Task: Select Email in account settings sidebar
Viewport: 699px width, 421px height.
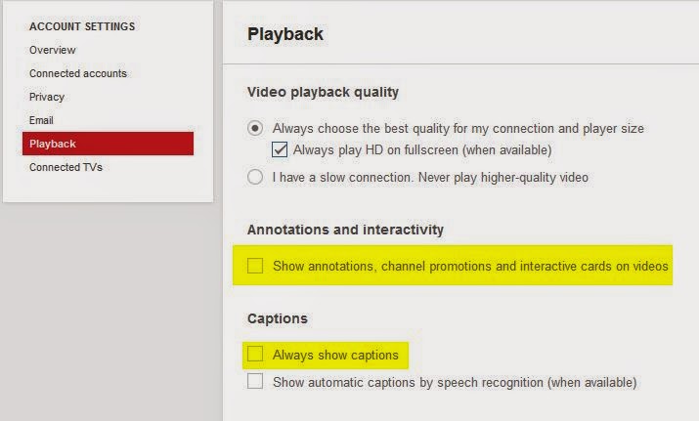Action: coord(41,120)
